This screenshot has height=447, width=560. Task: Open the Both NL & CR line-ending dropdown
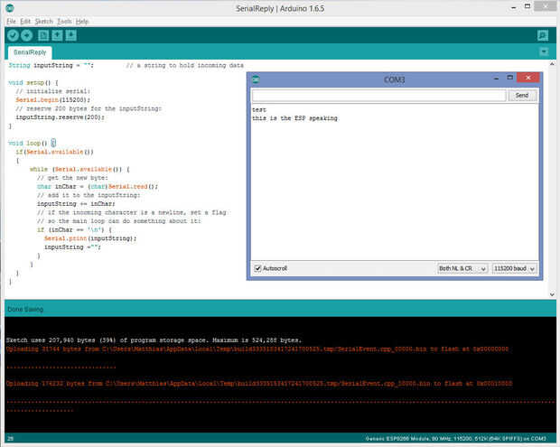point(462,268)
